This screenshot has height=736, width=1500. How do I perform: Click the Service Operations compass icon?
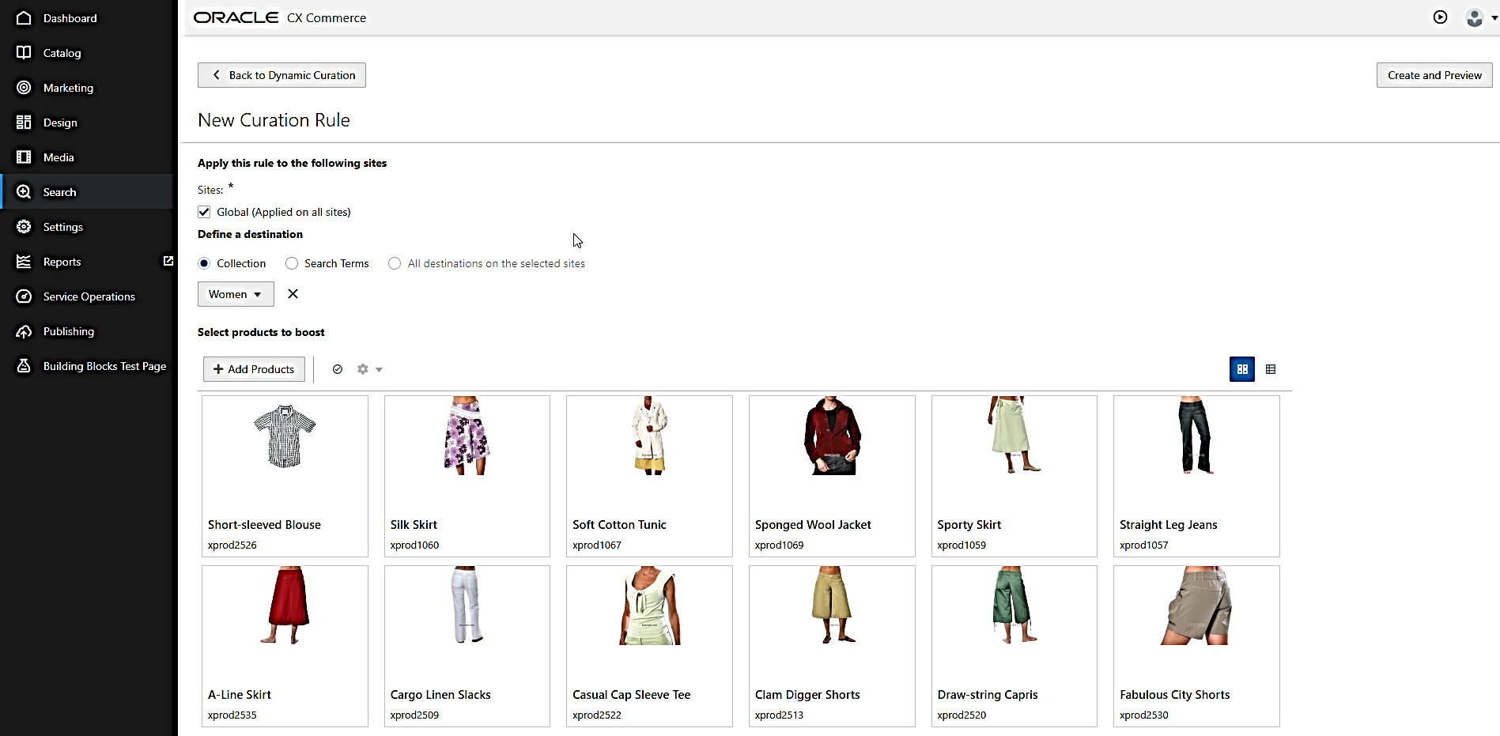(24, 296)
